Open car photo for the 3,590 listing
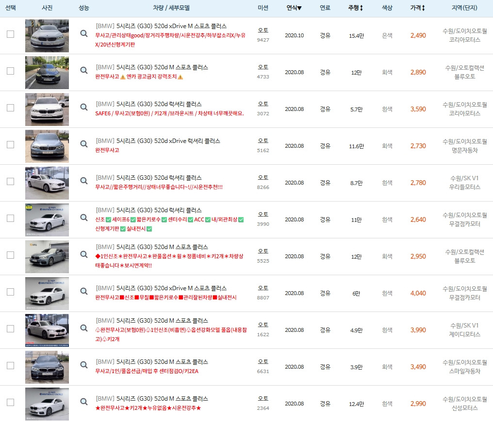 click(x=47, y=109)
